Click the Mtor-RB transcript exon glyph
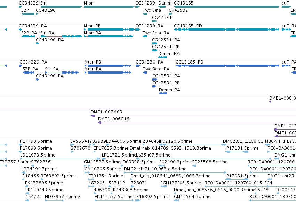 [109, 30]
